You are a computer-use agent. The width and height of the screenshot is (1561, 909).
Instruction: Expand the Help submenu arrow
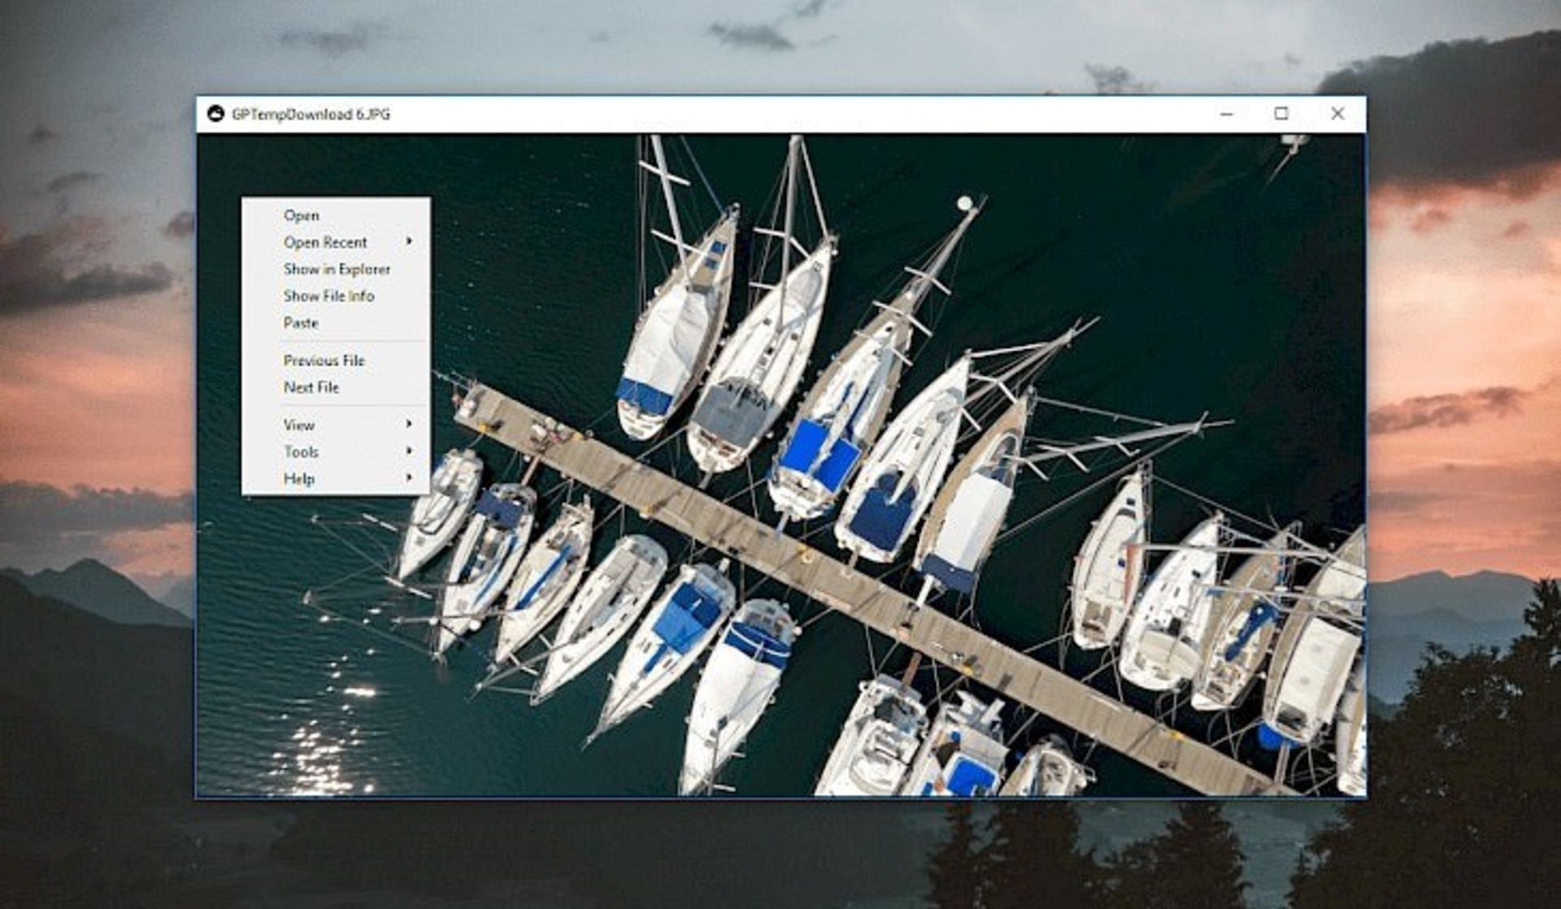pyautogui.click(x=409, y=477)
